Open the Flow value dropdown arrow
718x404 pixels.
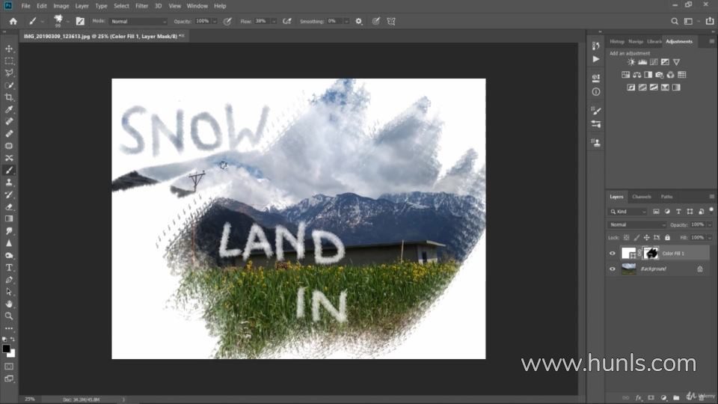tap(274, 21)
